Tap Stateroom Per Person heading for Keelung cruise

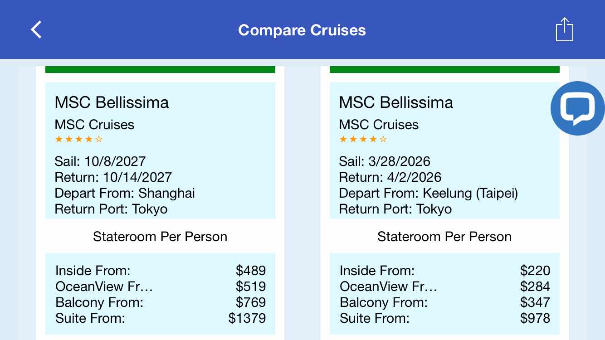coord(444,237)
